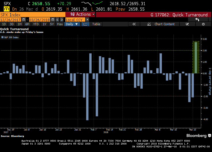Click the S&P 500 Index legend swatch
Image resolution: width=212 pixels, height=152 pixels.
(2, 37)
